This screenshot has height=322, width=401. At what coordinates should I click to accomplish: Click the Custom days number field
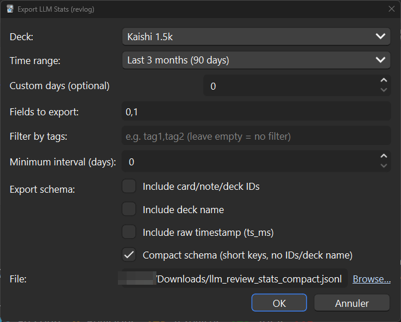[x=289, y=86]
